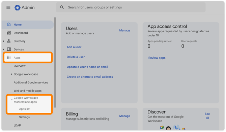Open Dashboard in sidebar
Screen dimensions: 226x132
tap(21, 33)
